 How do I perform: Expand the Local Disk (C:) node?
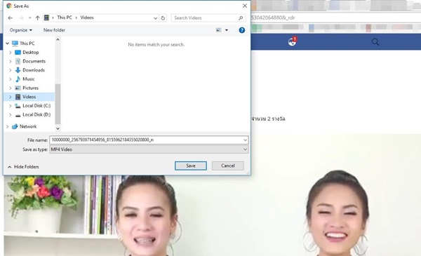(11, 106)
